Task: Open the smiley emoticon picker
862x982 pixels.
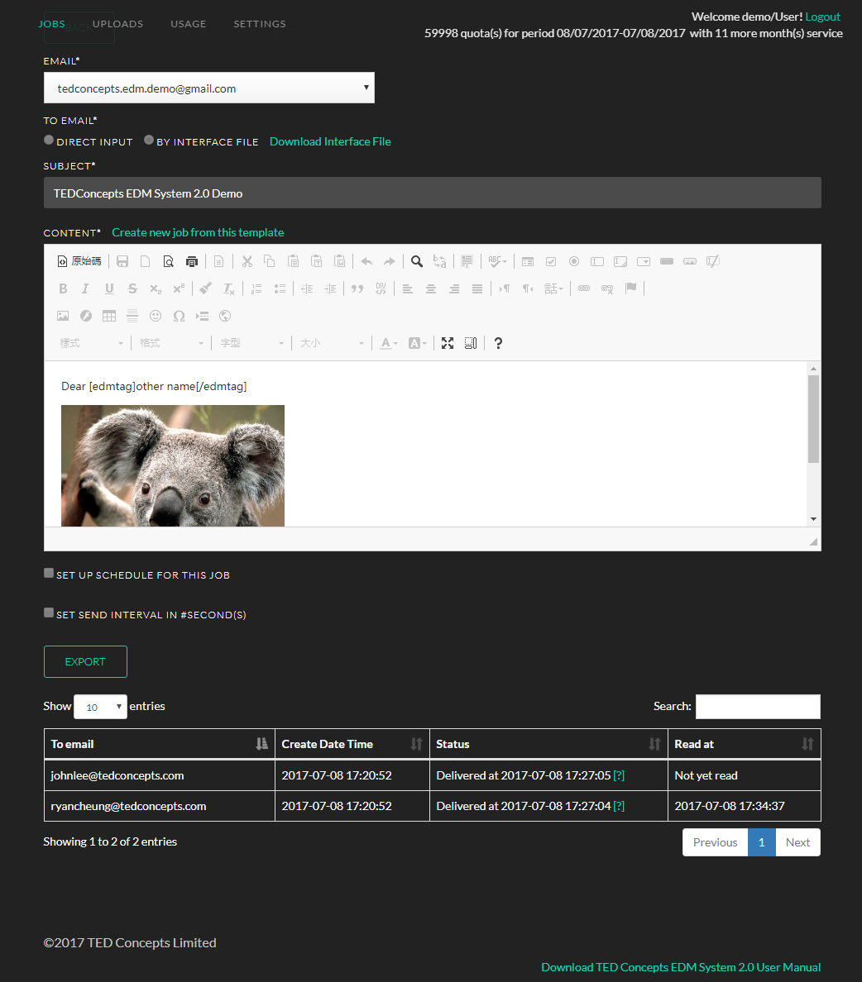Action: coord(156,317)
